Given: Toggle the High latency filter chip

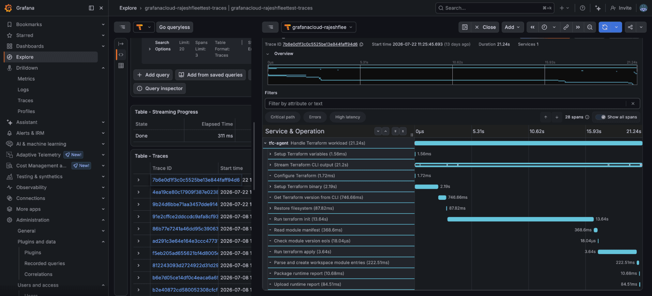Looking at the screenshot, I should (x=348, y=117).
